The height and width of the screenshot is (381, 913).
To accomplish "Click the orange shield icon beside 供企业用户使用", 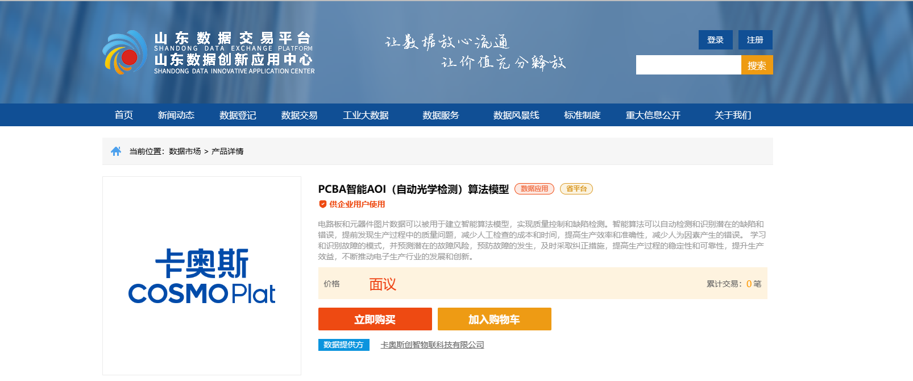I will [x=322, y=204].
